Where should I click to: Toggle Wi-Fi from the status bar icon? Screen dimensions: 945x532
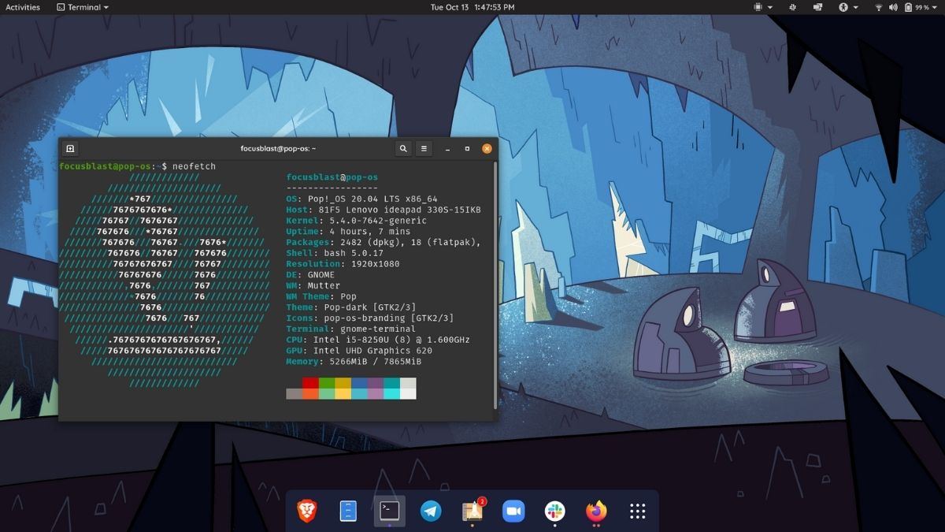[x=880, y=7]
